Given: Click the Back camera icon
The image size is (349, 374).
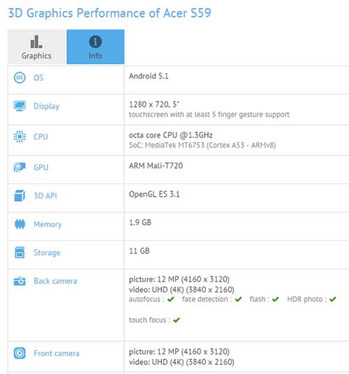Looking at the screenshot, I should coord(20,281).
